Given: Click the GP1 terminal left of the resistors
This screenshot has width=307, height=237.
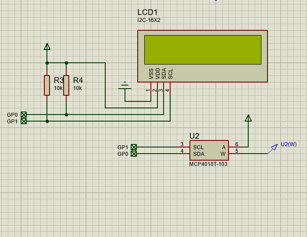Looking at the screenshot, I should (x=24, y=121).
